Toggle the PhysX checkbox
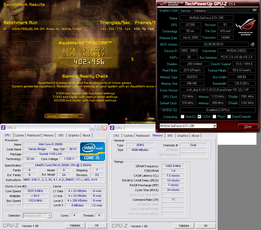Viewport: 261px width, 230px height. point(214,117)
